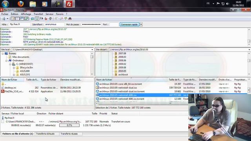The width and height of the screenshot is (251, 141).
Task: Click the Hôte field containing ftp.free.fr
Action: click(20, 24)
